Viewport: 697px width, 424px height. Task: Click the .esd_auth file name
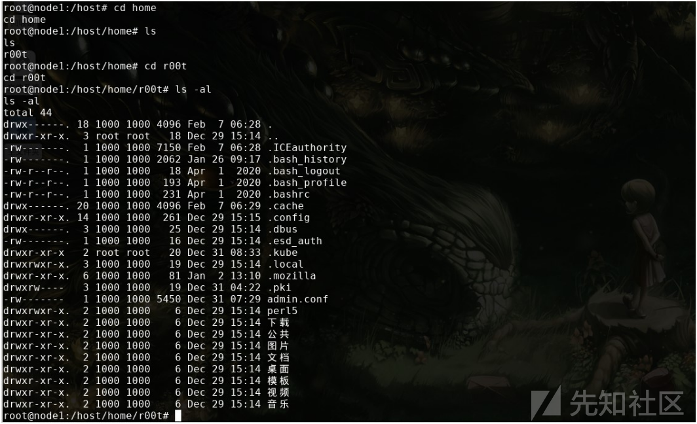pyautogui.click(x=295, y=241)
